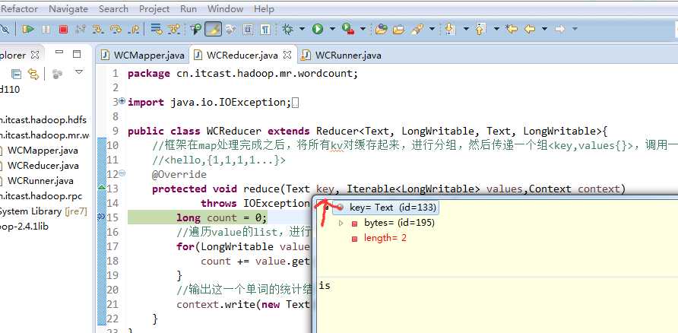Select WCReducer.java in the explorer tree

(x=43, y=166)
